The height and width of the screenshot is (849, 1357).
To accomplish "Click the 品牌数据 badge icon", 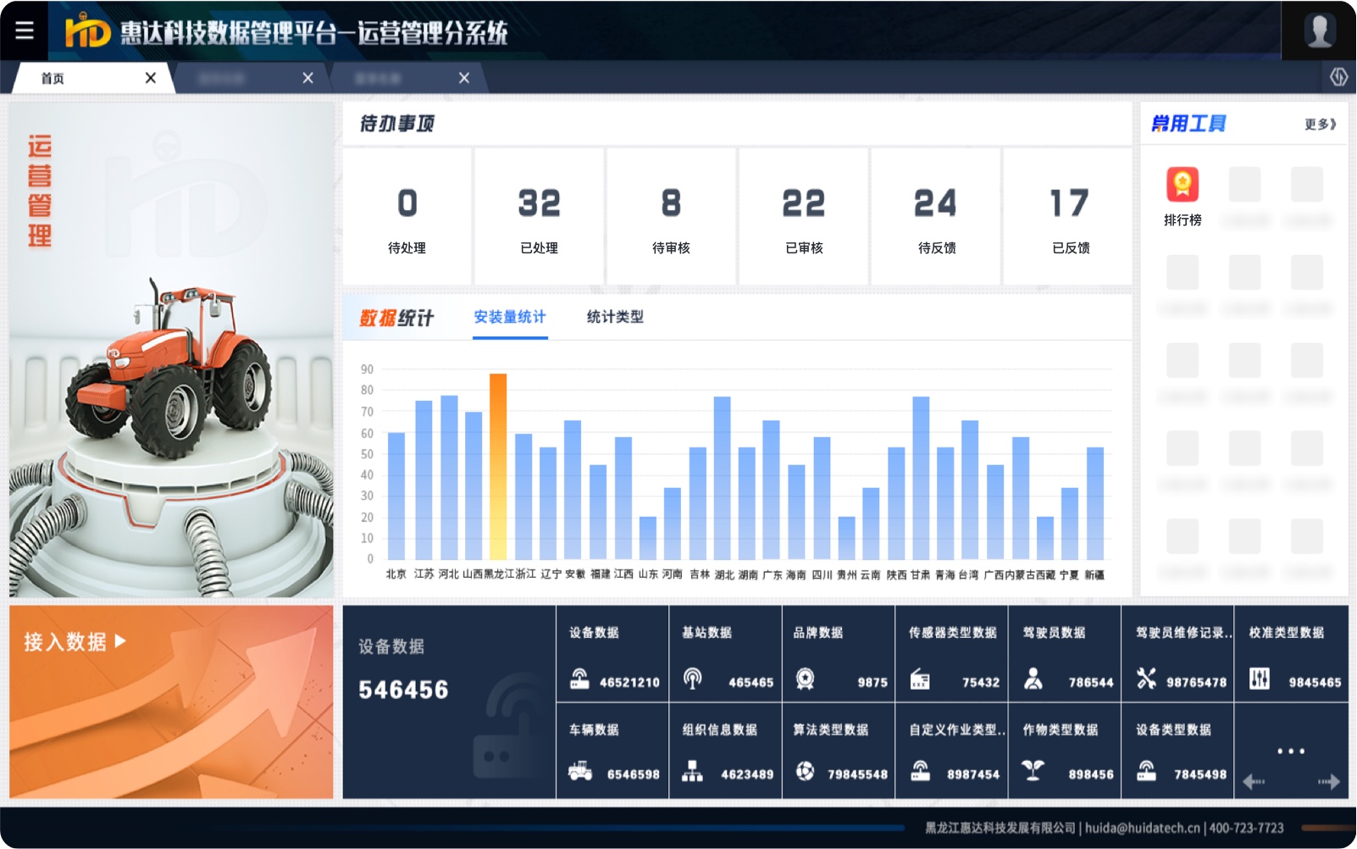I will coord(805,679).
